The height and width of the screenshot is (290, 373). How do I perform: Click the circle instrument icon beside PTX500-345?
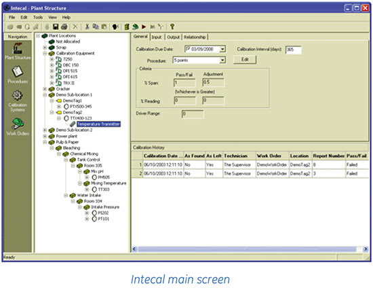click(66, 106)
